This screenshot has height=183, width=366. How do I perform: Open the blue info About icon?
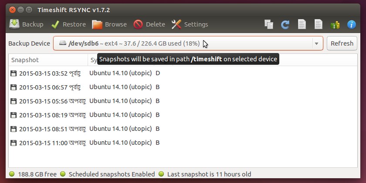pyautogui.click(x=352, y=24)
